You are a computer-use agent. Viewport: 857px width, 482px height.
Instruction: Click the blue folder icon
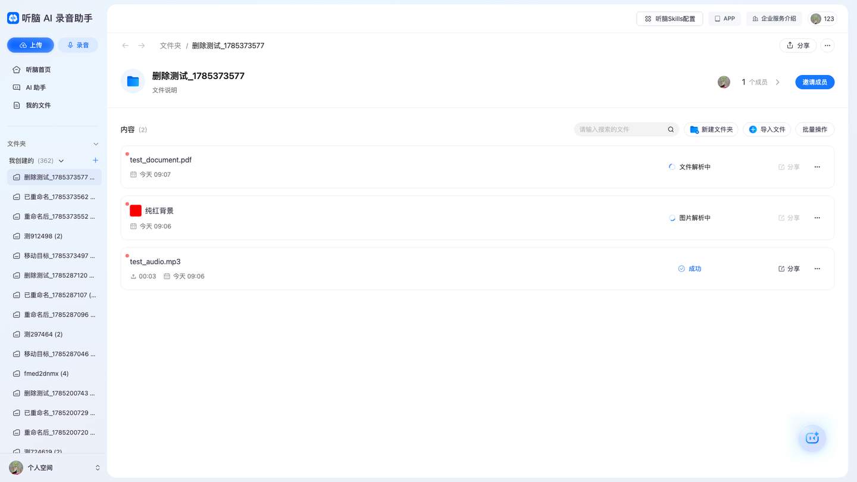133,82
